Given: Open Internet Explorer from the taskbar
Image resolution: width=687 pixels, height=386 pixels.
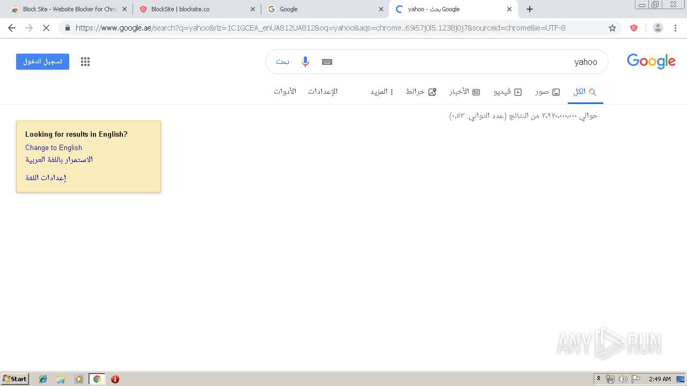Looking at the screenshot, I should [43, 379].
